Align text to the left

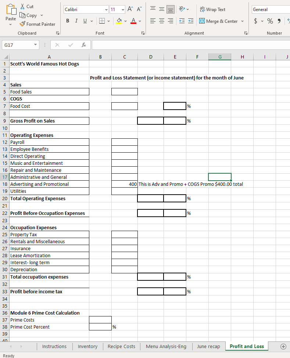pyautogui.click(x=153, y=21)
